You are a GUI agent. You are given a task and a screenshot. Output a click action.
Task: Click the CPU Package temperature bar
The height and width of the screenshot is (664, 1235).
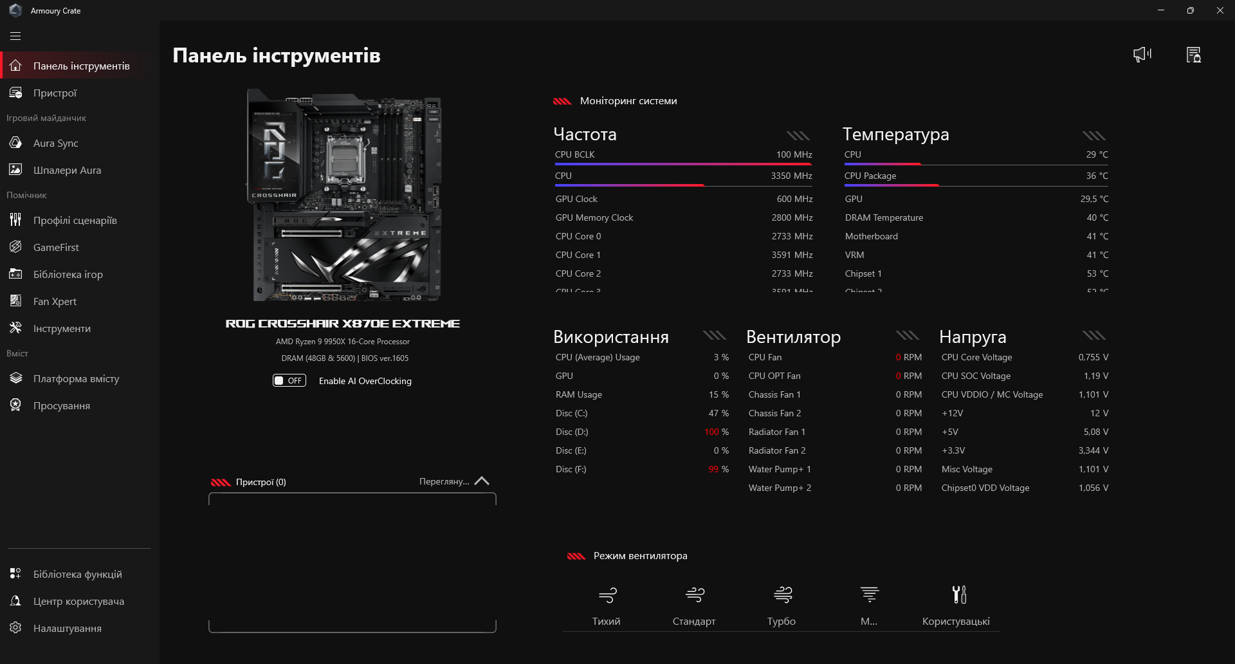click(976, 185)
